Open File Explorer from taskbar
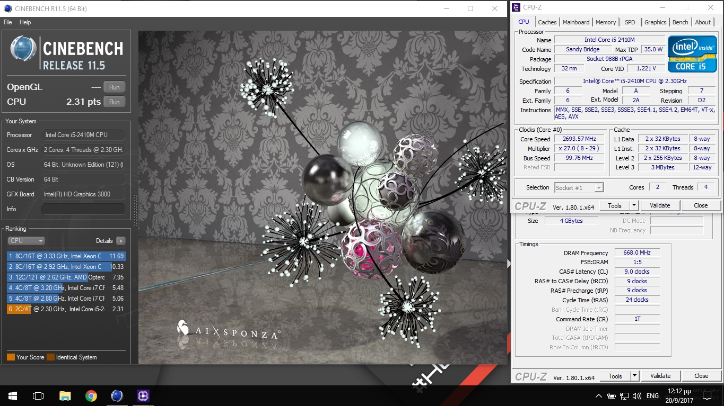The width and height of the screenshot is (724, 406). pyautogui.click(x=65, y=395)
